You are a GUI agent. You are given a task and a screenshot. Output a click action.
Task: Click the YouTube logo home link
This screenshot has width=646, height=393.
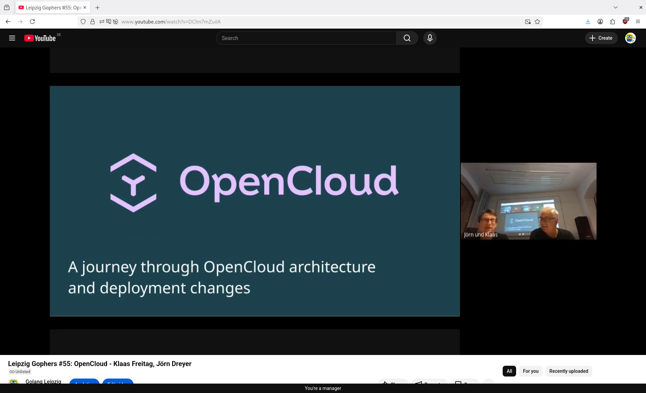[x=40, y=38]
